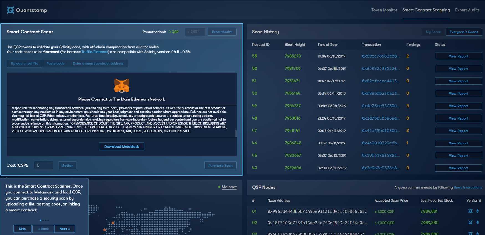View Report for request ID 43
Viewport: 485px width, 235px height.
[458, 168]
